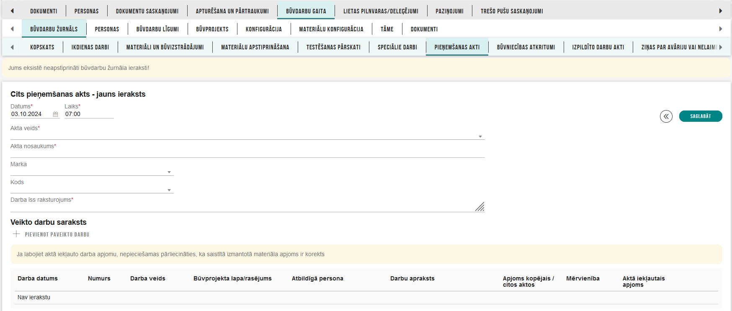
Task: Open Apturēšana un pārtraukumi menu
Action: pyautogui.click(x=232, y=11)
